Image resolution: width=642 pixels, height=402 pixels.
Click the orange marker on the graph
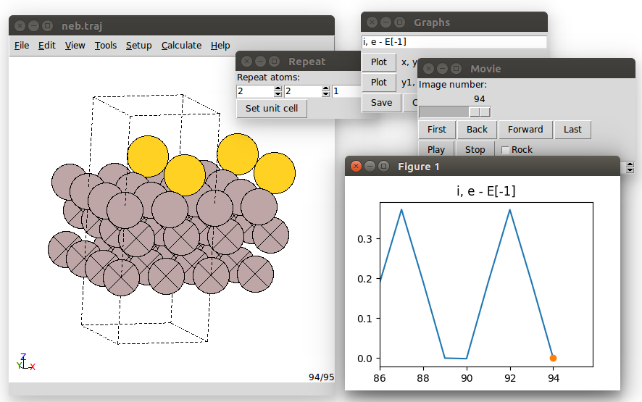point(553,358)
